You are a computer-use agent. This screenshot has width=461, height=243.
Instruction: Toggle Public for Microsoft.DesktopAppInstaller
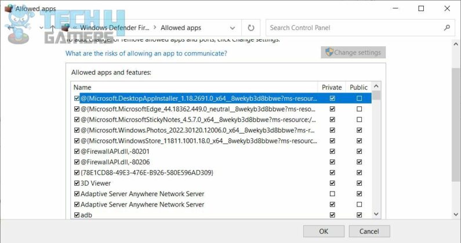(x=360, y=98)
